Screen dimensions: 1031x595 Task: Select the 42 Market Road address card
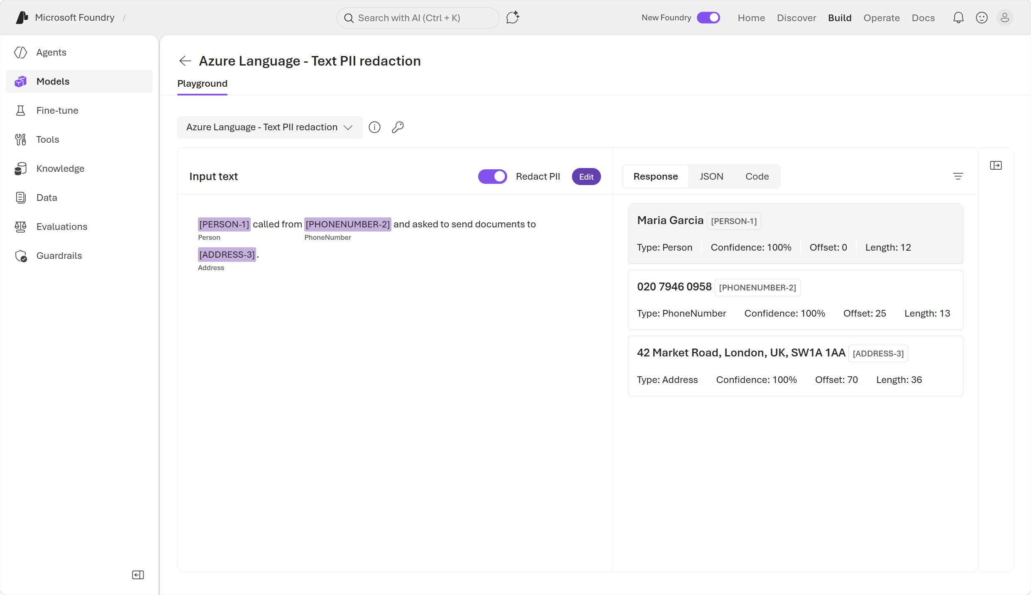(x=795, y=366)
